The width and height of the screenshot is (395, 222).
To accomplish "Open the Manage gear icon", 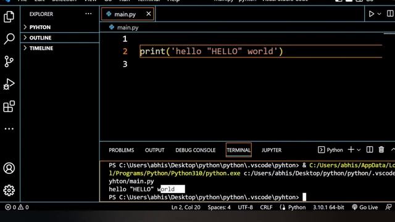I will coord(9,191).
